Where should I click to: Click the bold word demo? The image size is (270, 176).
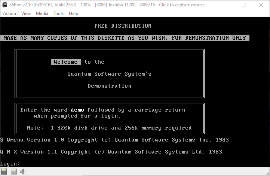coord(77,110)
